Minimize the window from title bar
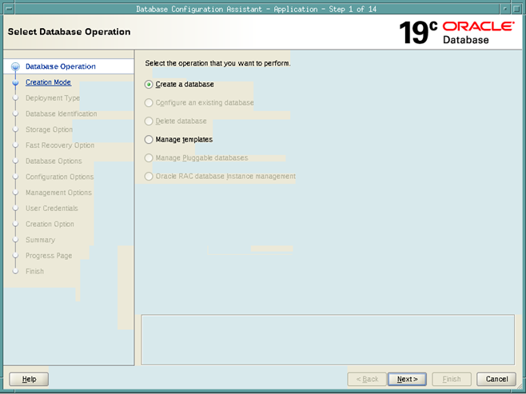The height and width of the screenshot is (394, 526). 505,9
